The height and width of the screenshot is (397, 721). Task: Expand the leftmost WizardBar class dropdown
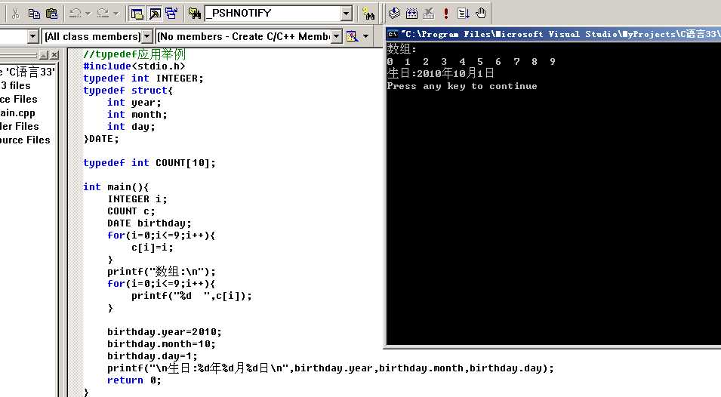[x=32, y=36]
